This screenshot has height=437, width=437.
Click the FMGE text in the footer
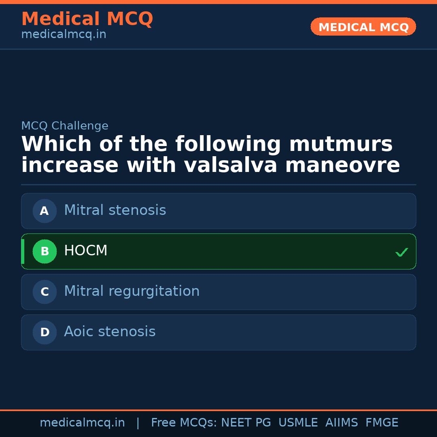click(382, 422)
